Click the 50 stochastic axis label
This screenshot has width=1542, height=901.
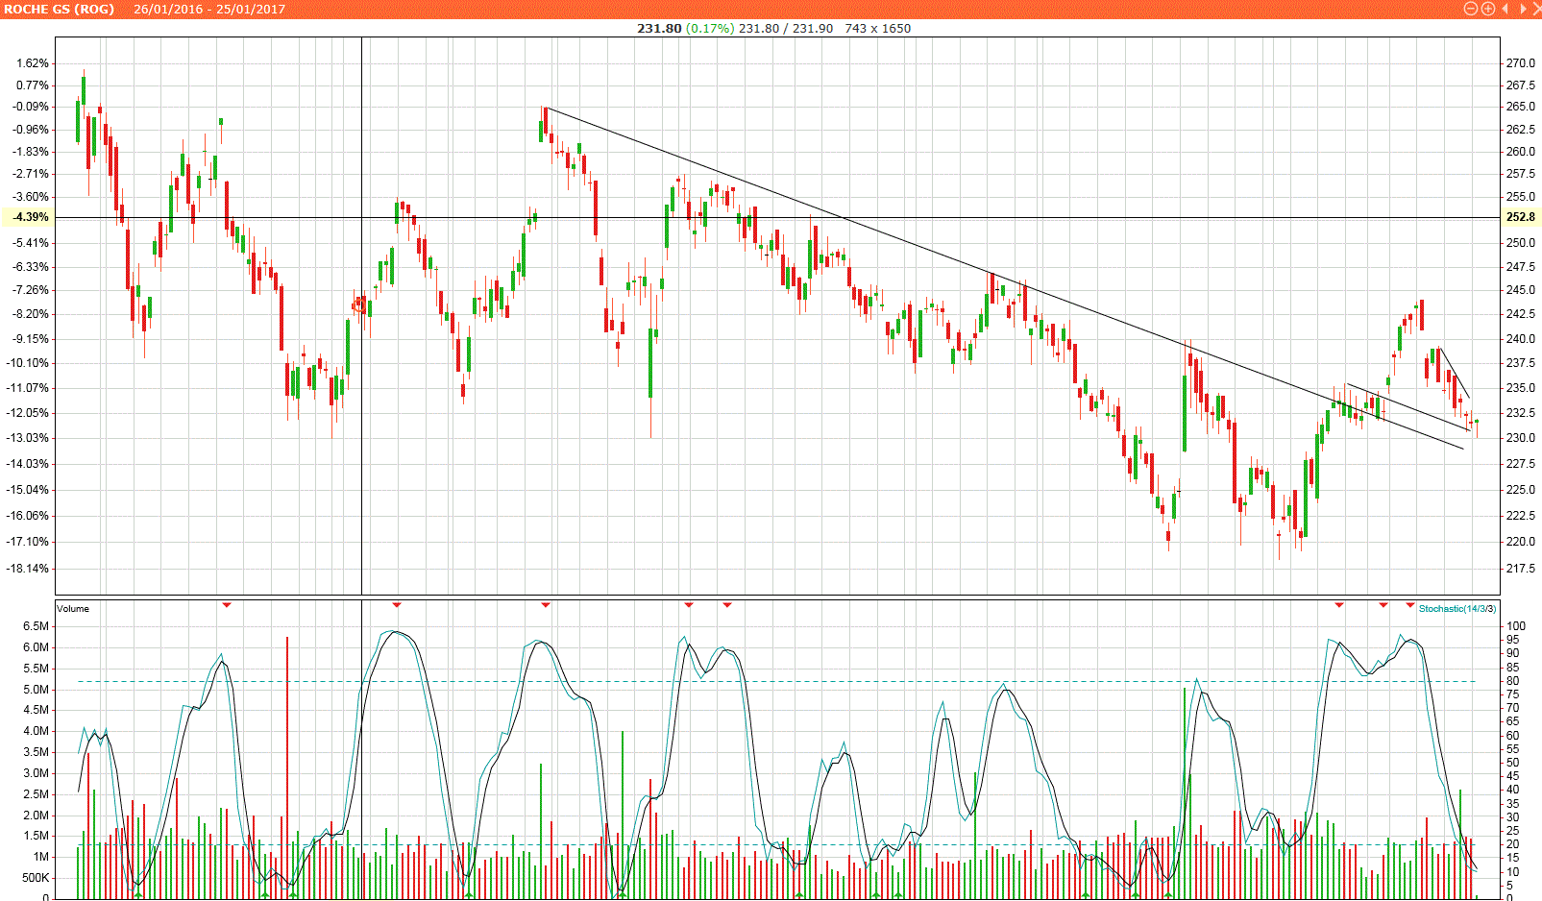(1512, 763)
